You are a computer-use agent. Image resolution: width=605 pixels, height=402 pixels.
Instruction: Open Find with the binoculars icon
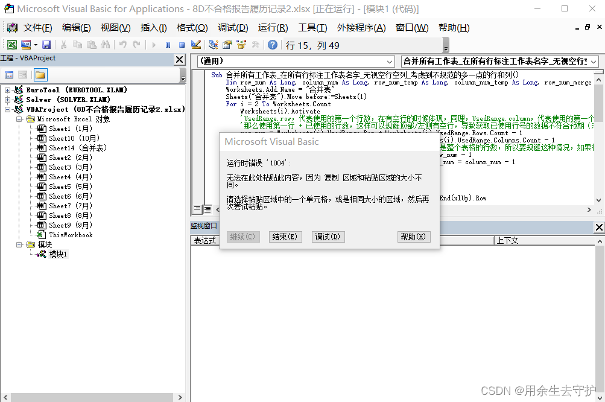coord(106,45)
